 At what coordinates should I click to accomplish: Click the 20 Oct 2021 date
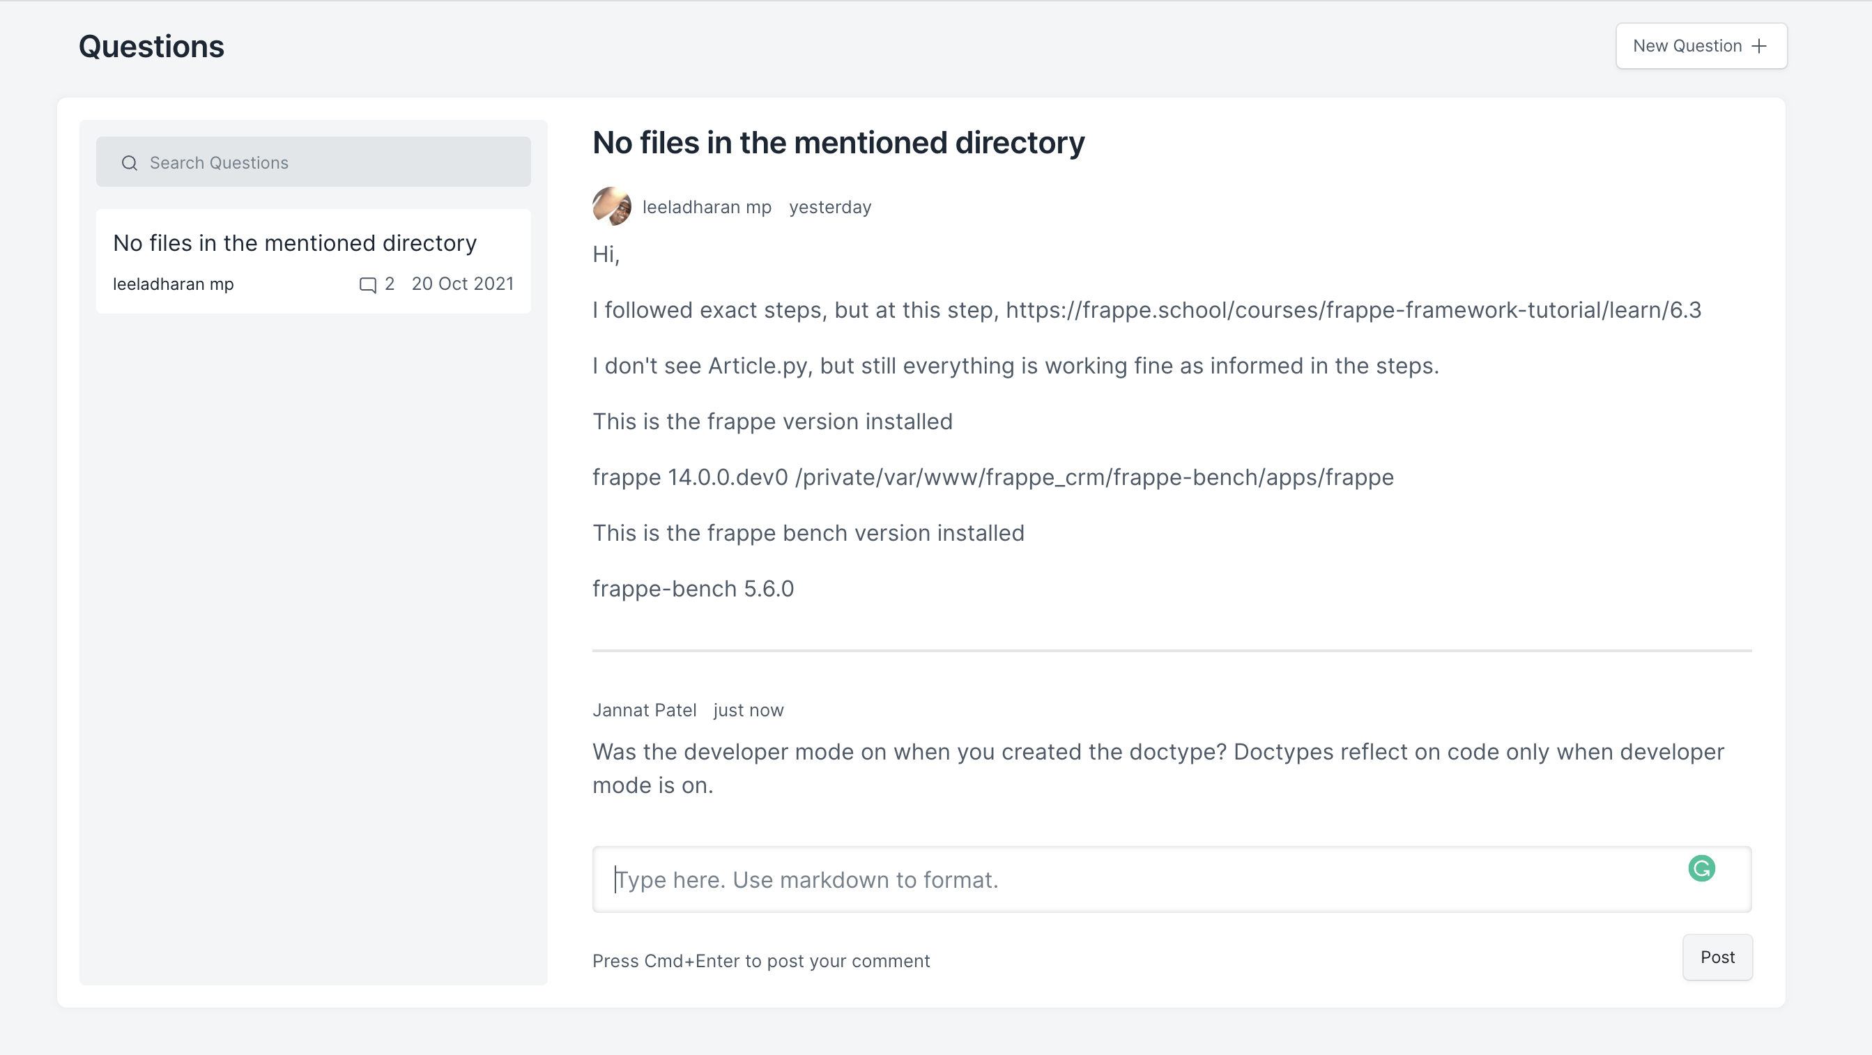pos(462,284)
